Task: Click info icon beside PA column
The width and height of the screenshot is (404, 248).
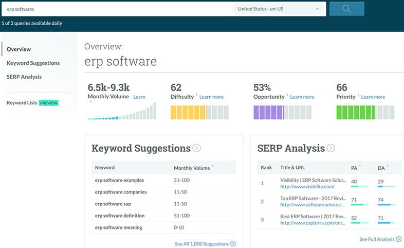Action: (x=359, y=166)
